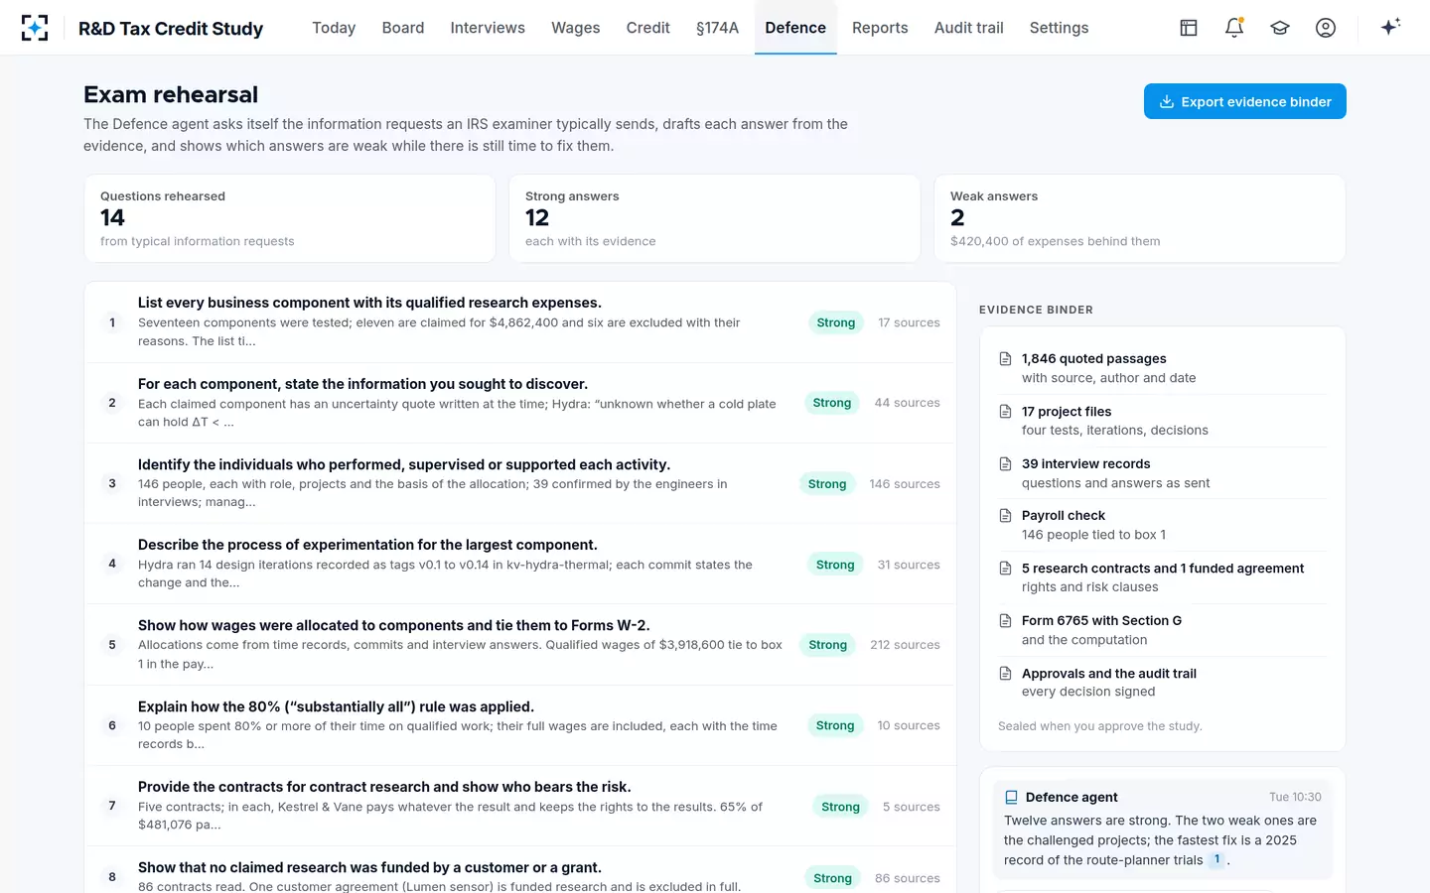Open the Credit tab
The height and width of the screenshot is (893, 1430).
tap(648, 28)
